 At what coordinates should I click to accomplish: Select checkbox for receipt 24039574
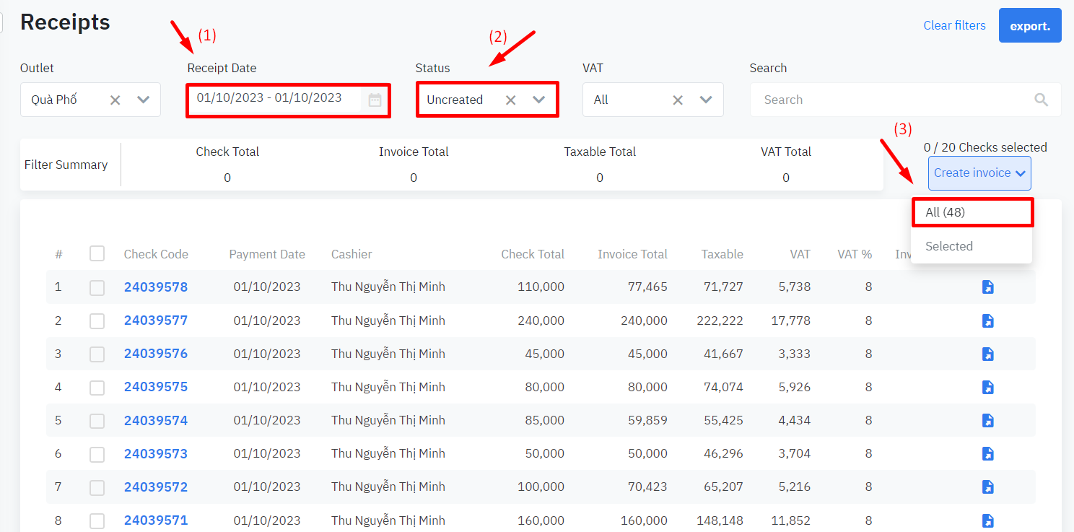coord(97,421)
